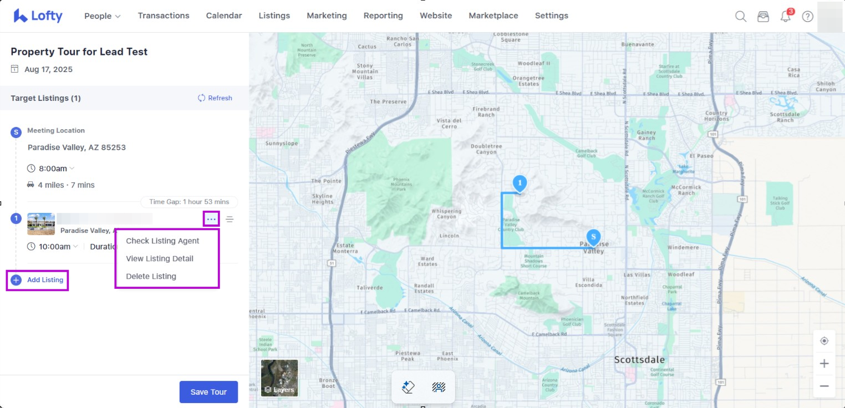Zoom in on the map

click(824, 364)
